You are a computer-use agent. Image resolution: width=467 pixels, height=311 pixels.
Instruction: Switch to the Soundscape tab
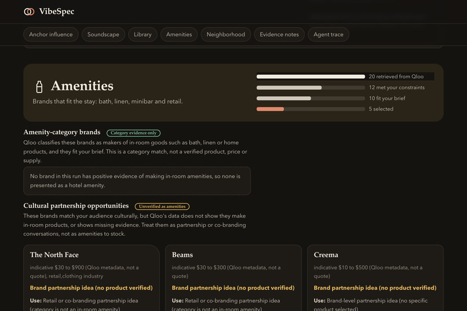click(x=103, y=35)
